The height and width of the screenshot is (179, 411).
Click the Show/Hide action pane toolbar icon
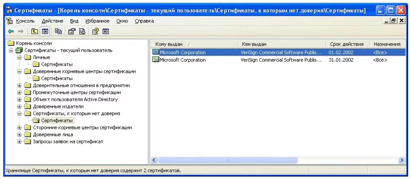pyautogui.click(x=106, y=32)
